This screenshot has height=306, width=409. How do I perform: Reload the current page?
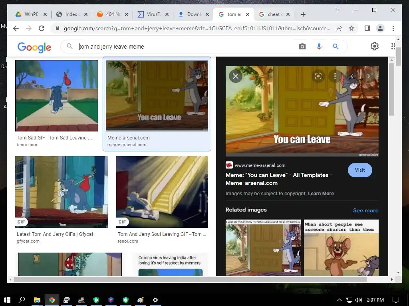[42, 28]
